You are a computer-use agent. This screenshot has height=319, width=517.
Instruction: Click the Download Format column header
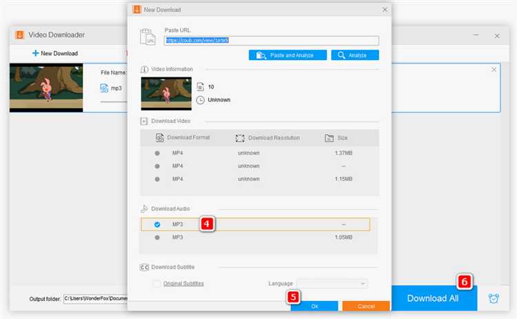[188, 137]
